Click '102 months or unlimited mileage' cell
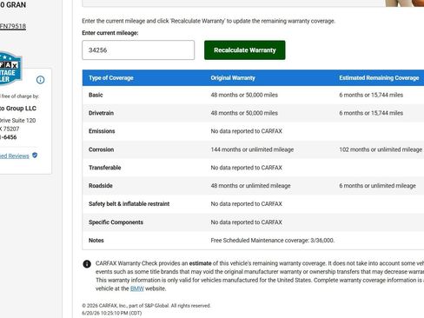This screenshot has width=424, height=318. [381, 149]
